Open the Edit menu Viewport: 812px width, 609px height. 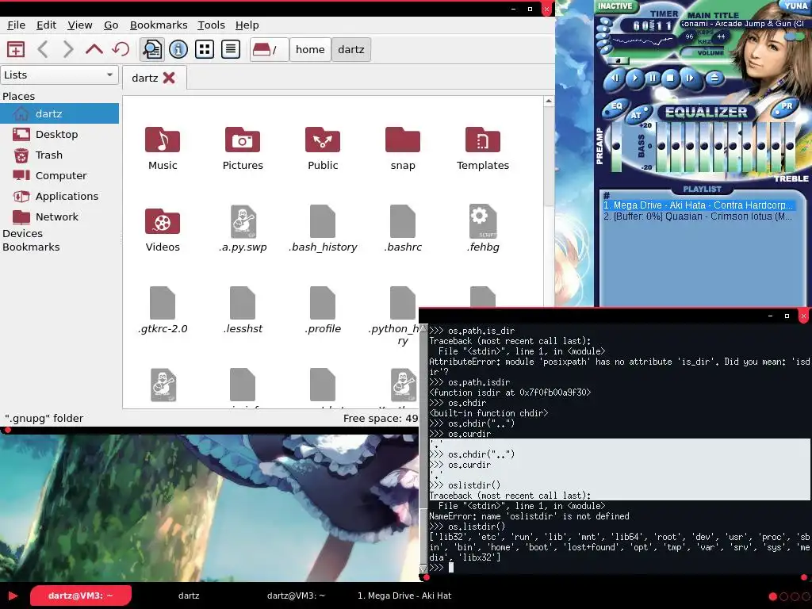coord(46,25)
